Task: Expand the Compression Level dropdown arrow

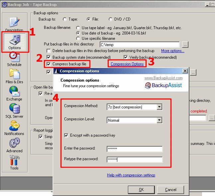Action: click(159, 120)
